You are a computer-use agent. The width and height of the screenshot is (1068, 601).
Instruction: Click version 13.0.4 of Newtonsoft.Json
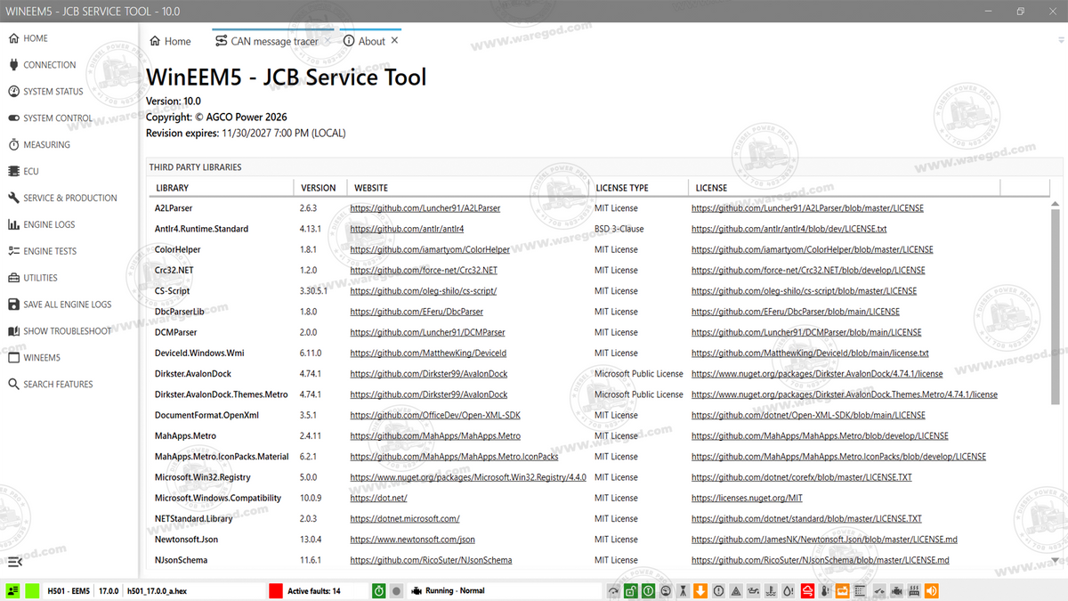[x=309, y=540]
